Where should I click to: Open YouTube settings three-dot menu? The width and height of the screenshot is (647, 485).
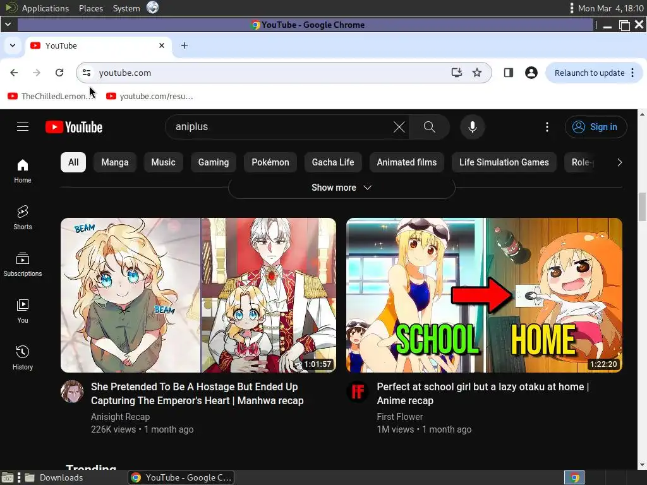[547, 127]
